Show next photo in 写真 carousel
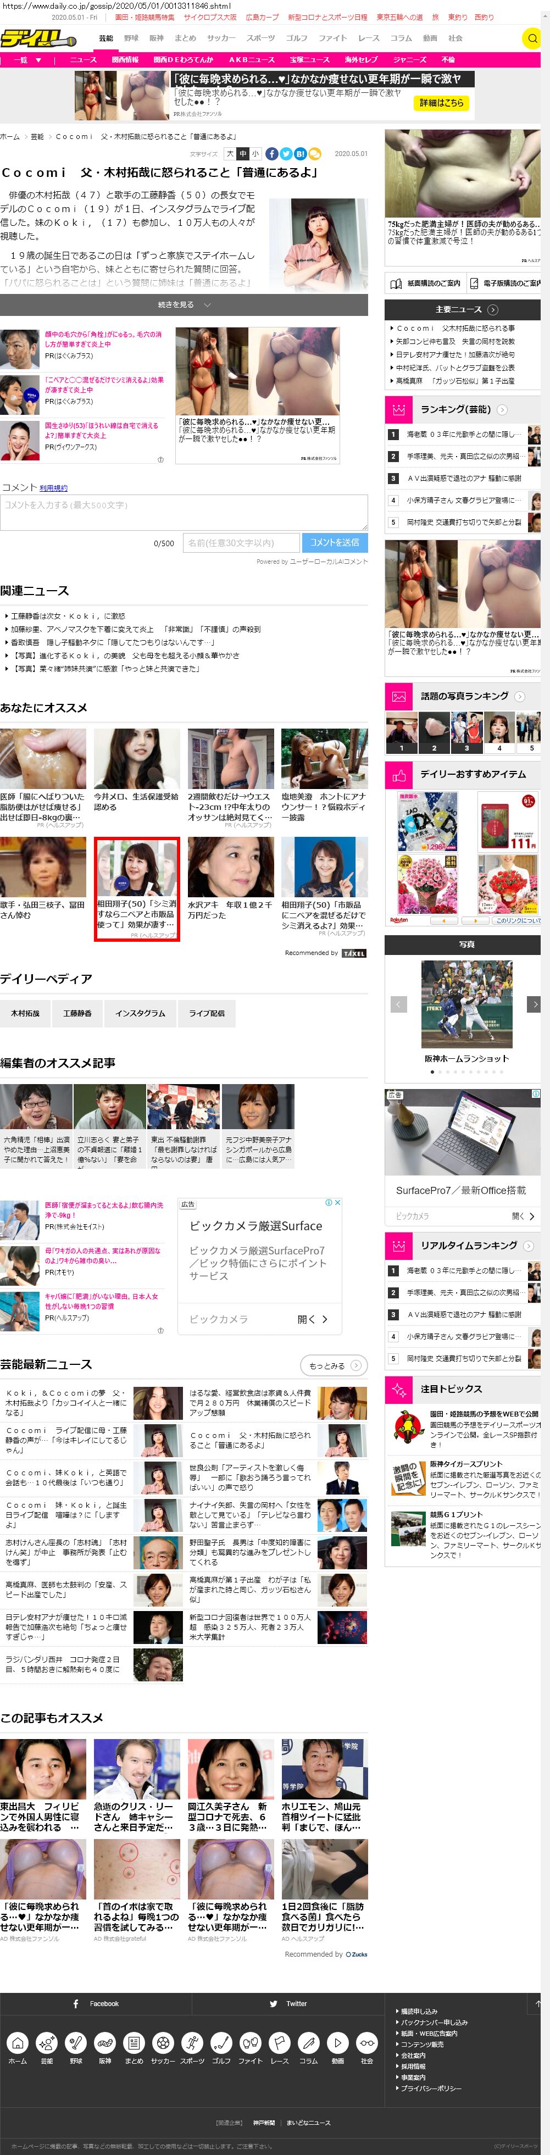This screenshot has height=2155, width=550. (x=534, y=1004)
